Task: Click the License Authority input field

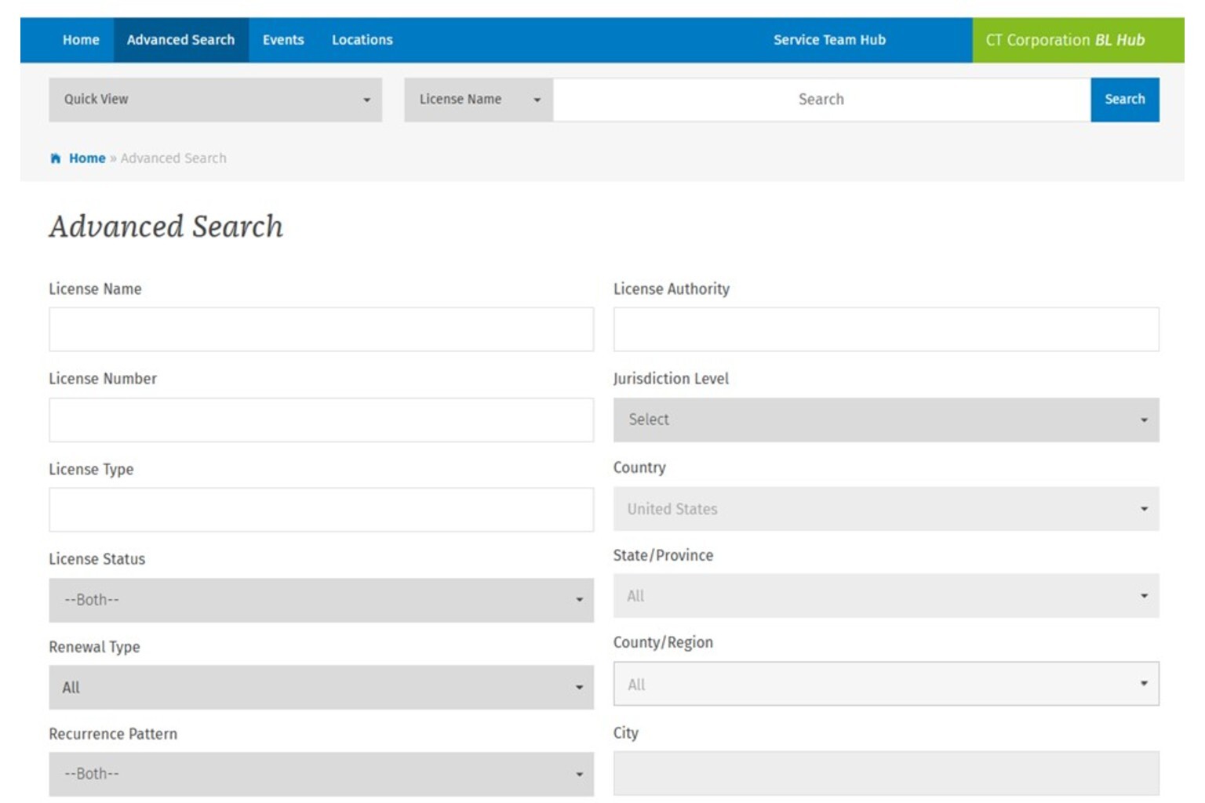Action: click(886, 329)
